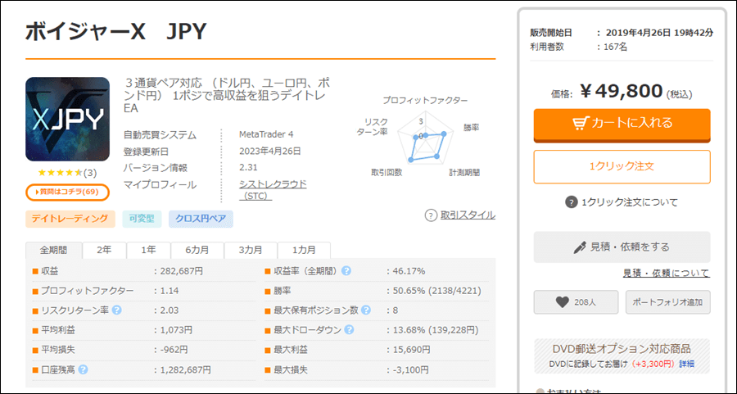Switch to the 6カ月 tab
Image resolution: width=737 pixels, height=394 pixels.
197,250
